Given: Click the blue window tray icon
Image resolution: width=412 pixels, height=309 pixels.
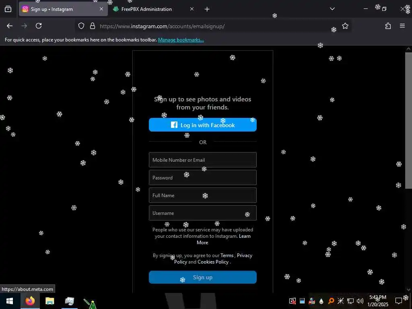Looking at the screenshot, I should point(302,301).
